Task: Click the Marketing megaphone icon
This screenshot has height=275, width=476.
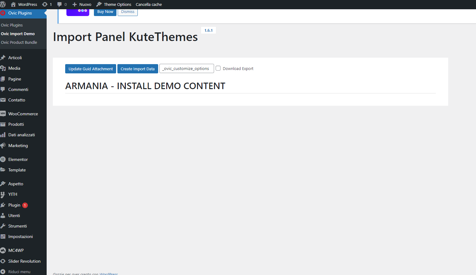Action: (x=3, y=146)
